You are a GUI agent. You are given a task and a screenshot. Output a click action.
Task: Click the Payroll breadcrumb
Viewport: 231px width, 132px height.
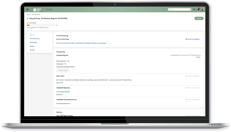[28, 15]
